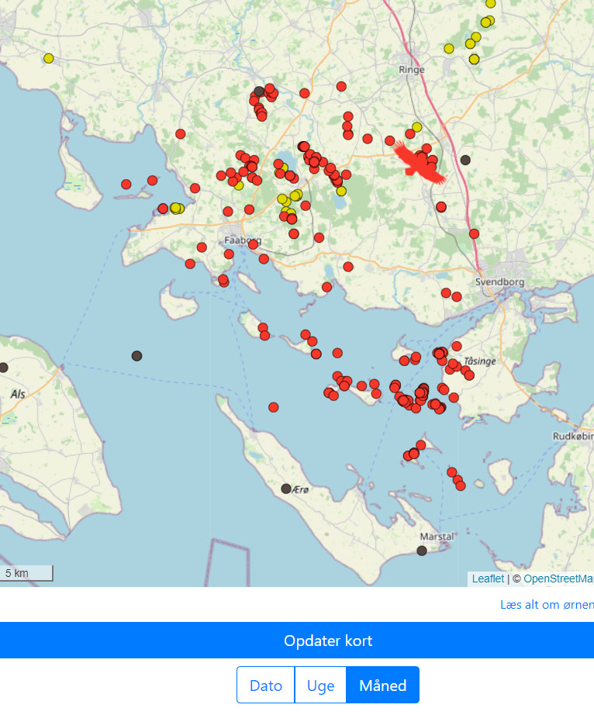Click the 5 km scale bar
The height and width of the screenshot is (715, 594).
(26, 573)
